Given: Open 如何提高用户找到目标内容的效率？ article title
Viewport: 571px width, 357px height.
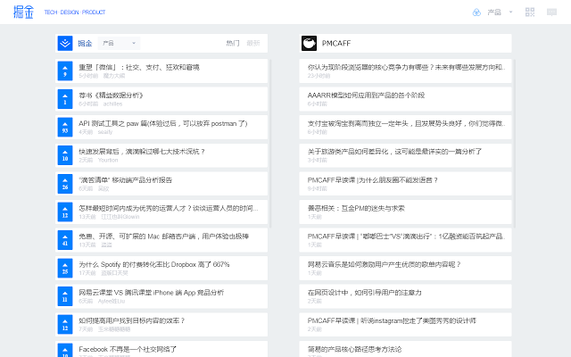Looking at the screenshot, I should click(132, 320).
